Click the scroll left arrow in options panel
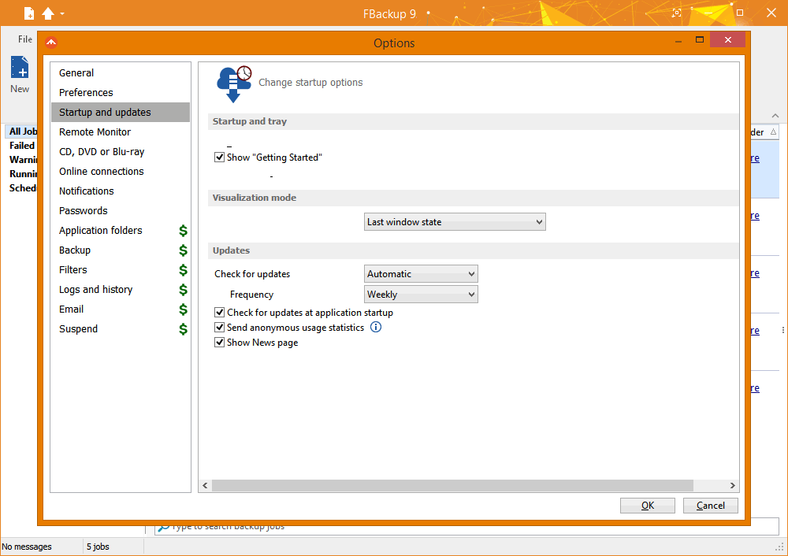Screen dimensions: 788x556 (205, 485)
